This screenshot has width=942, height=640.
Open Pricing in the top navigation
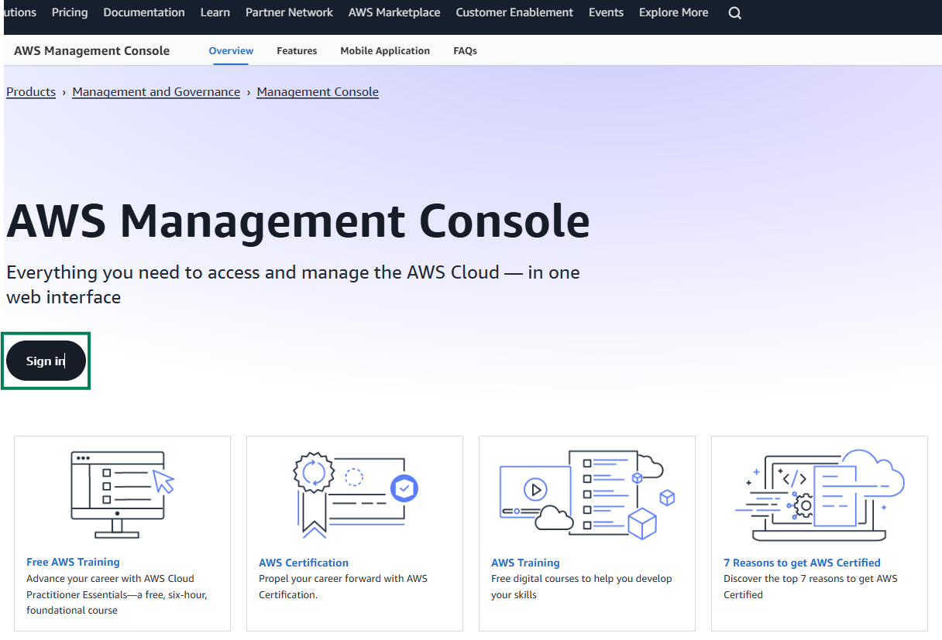[70, 12]
